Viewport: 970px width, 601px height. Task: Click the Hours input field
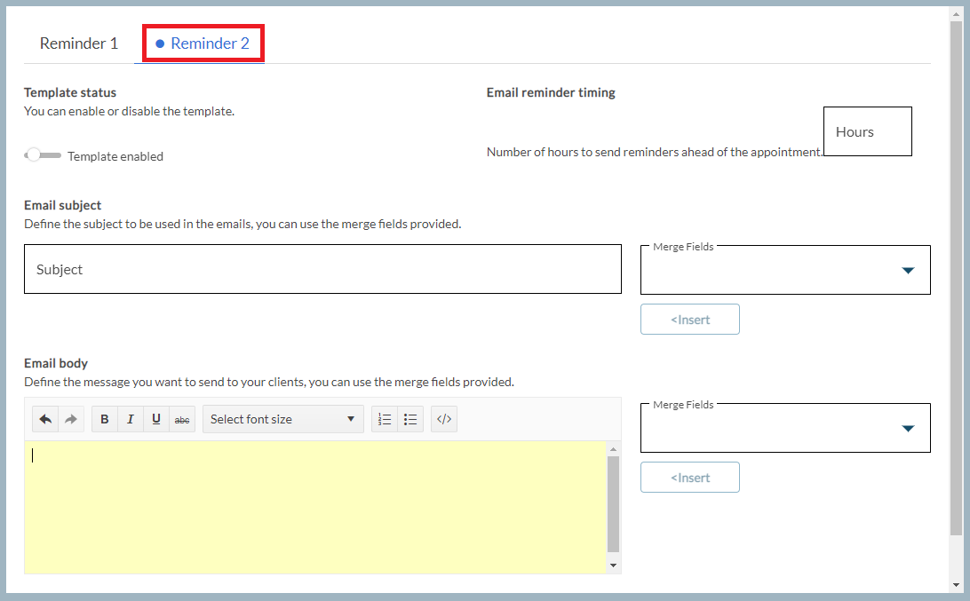click(x=867, y=131)
